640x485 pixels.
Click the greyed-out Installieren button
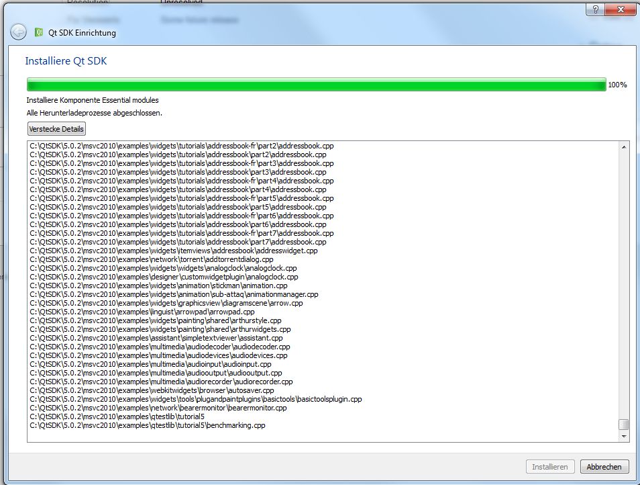coord(550,467)
